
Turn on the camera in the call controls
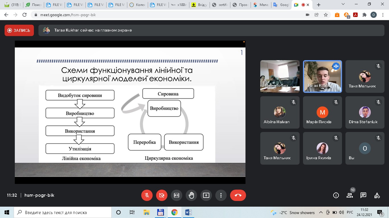(x=162, y=195)
